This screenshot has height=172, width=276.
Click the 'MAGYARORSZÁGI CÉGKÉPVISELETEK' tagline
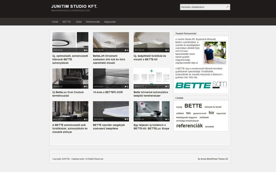click(x=71, y=11)
